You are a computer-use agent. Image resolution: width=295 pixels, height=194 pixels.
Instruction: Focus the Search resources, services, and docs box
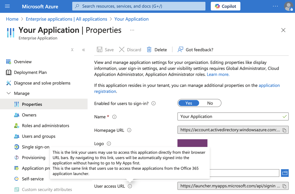coord(139,6)
